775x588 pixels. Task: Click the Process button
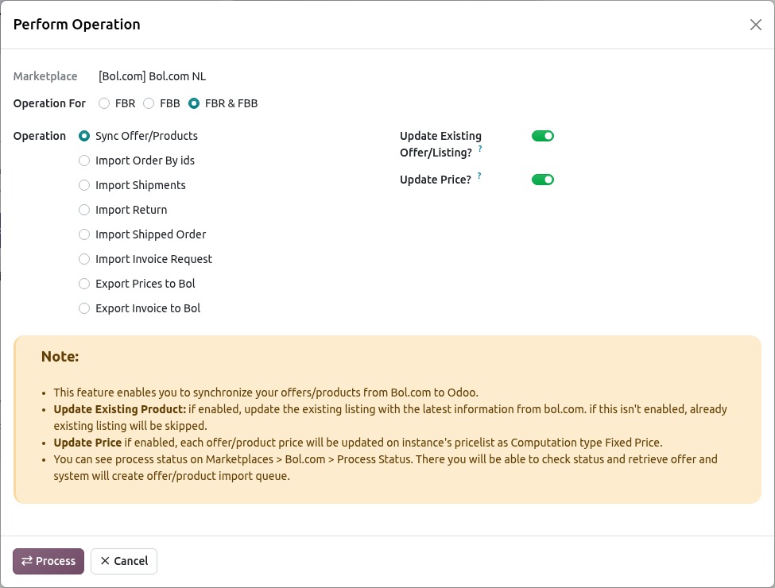pyautogui.click(x=48, y=561)
